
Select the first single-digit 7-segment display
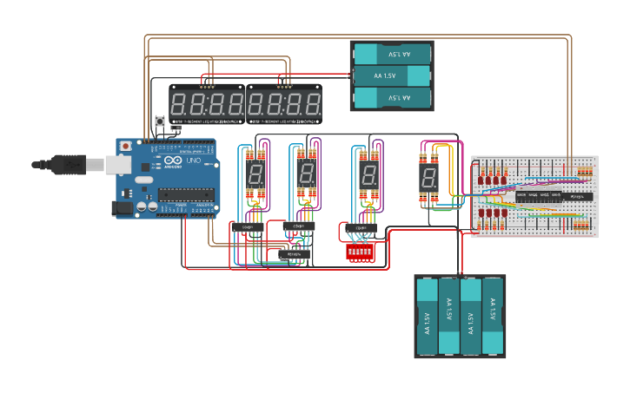pyautogui.click(x=255, y=174)
